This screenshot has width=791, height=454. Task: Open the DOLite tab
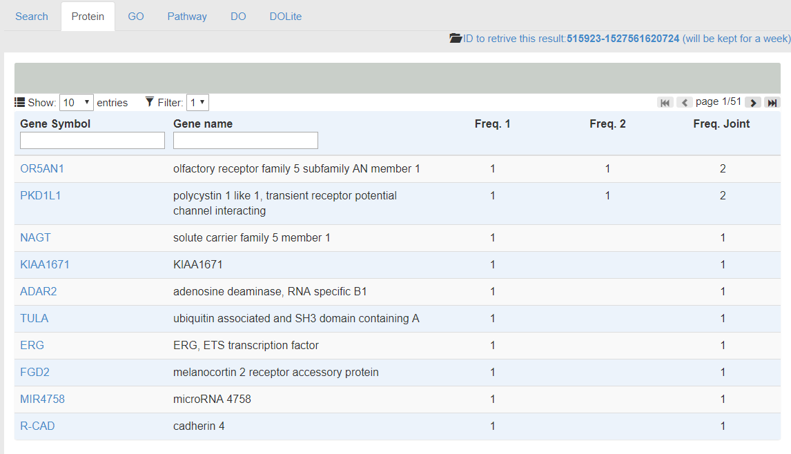286,17
